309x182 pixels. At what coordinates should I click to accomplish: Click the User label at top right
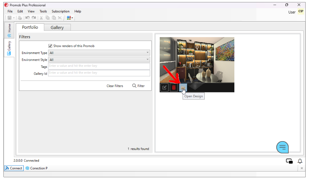point(292,12)
